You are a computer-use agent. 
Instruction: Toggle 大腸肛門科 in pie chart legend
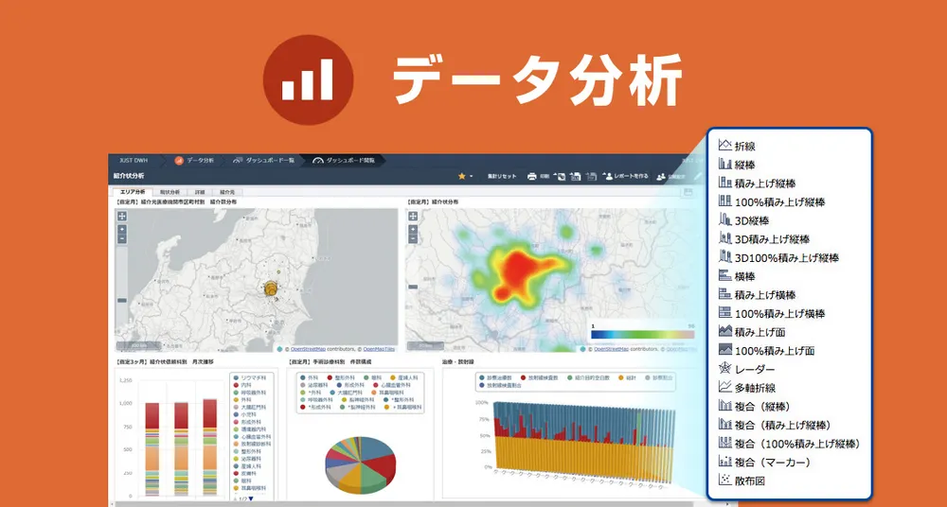click(348, 392)
